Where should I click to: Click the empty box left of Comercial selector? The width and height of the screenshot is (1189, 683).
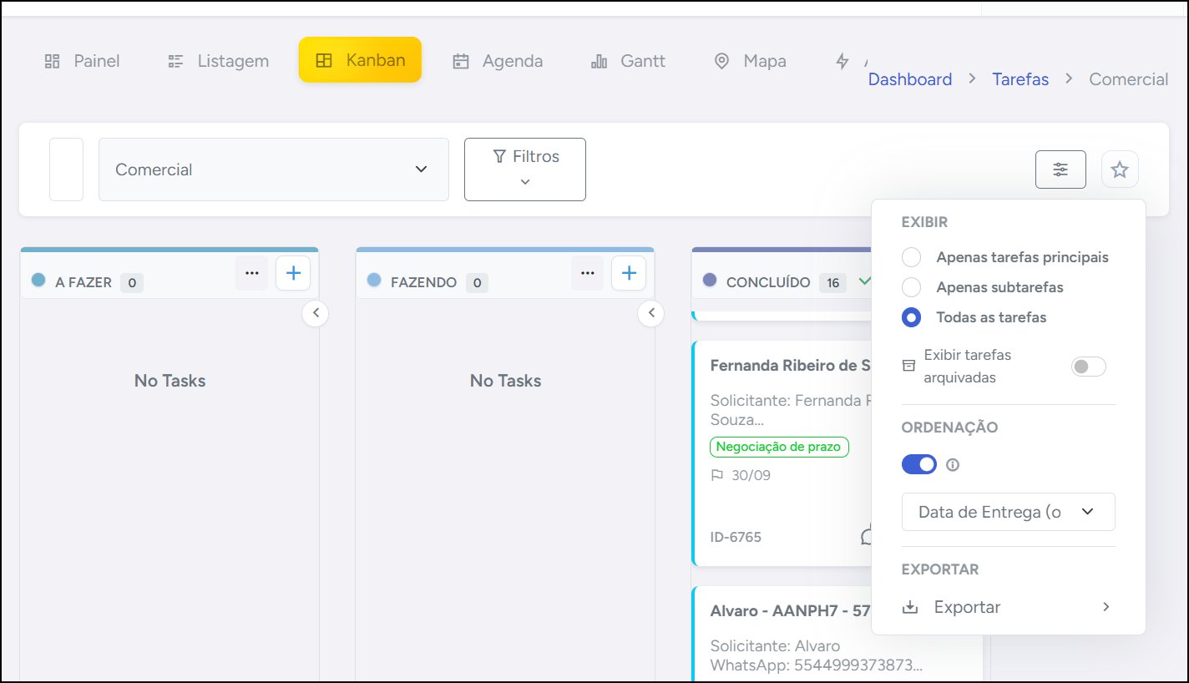pyautogui.click(x=66, y=169)
